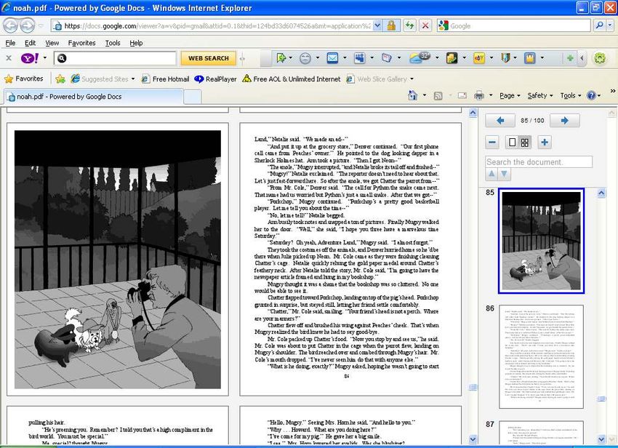The height and width of the screenshot is (448, 618).
Task: Open Yahoo Mail envelope icon in toolbar
Action: (x=332, y=58)
